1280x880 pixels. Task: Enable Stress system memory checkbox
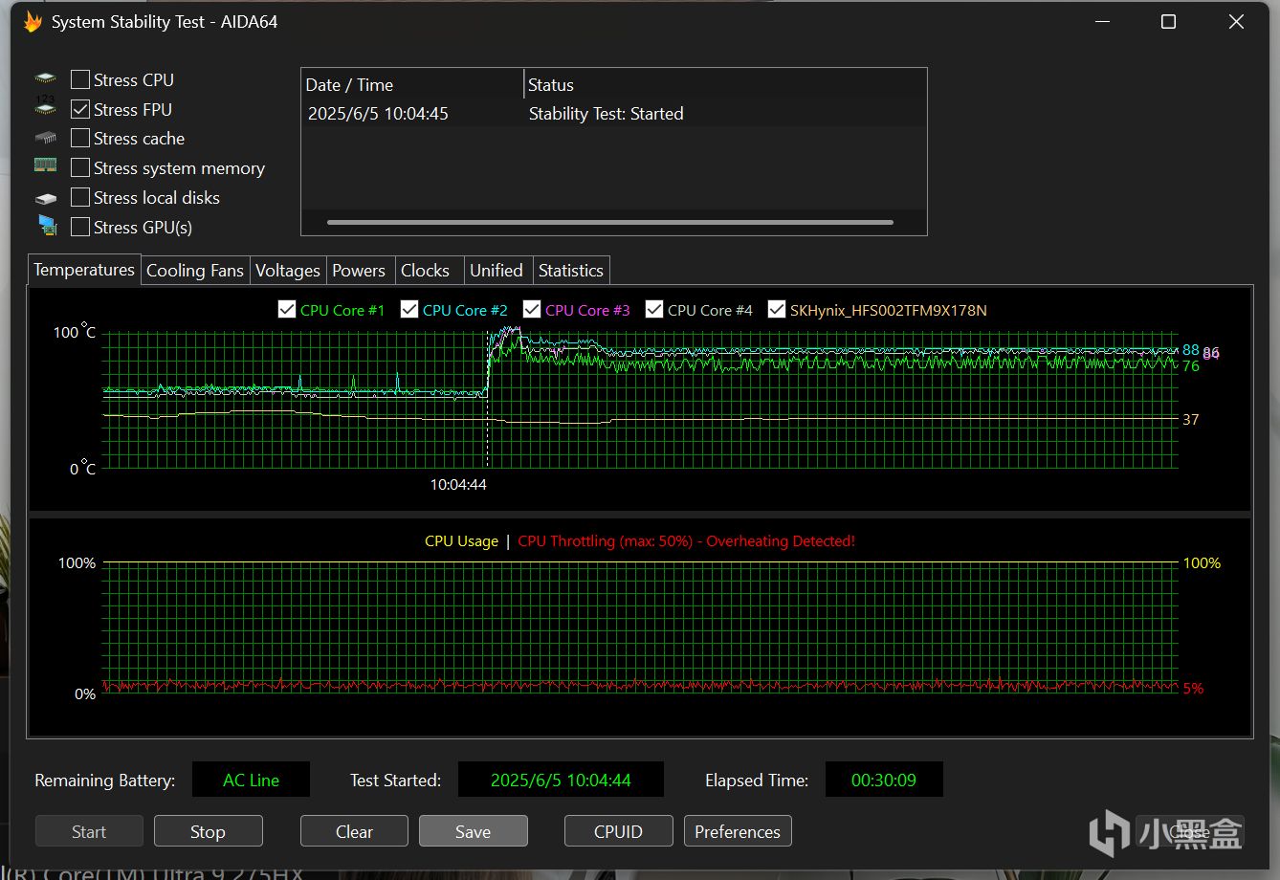(80, 168)
